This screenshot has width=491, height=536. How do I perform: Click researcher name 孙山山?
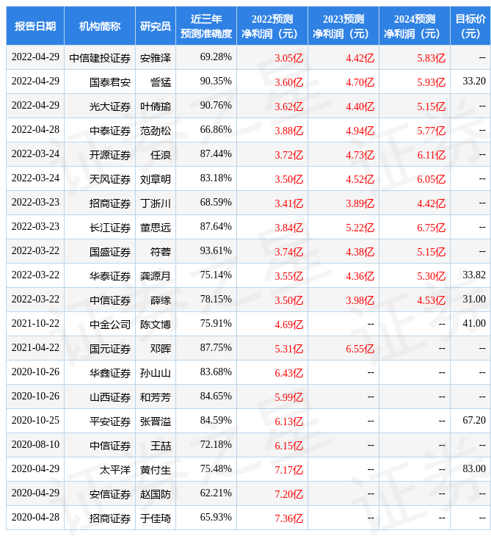[156, 373]
